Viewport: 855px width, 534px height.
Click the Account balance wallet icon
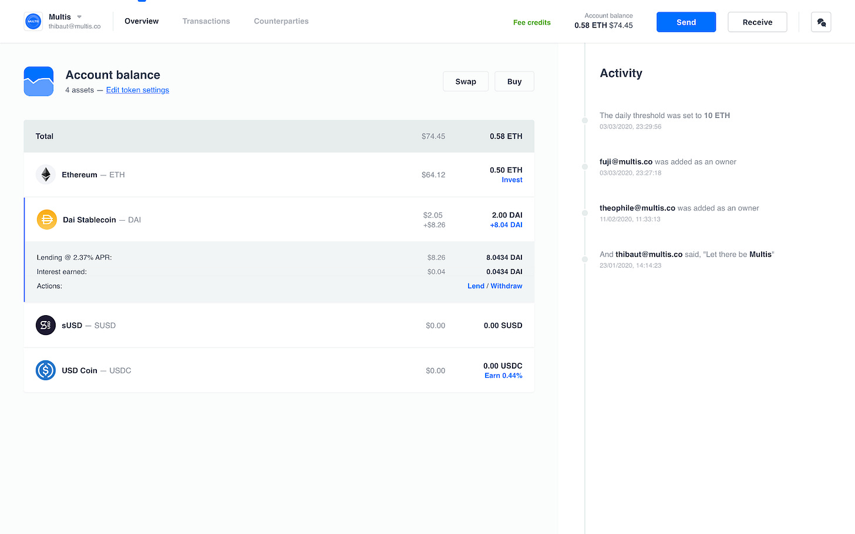(39, 81)
